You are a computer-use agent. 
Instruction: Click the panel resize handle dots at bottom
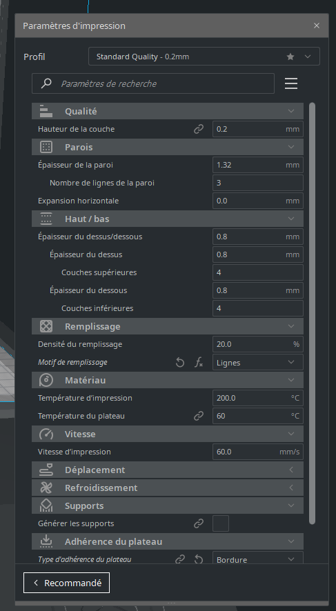point(172,603)
